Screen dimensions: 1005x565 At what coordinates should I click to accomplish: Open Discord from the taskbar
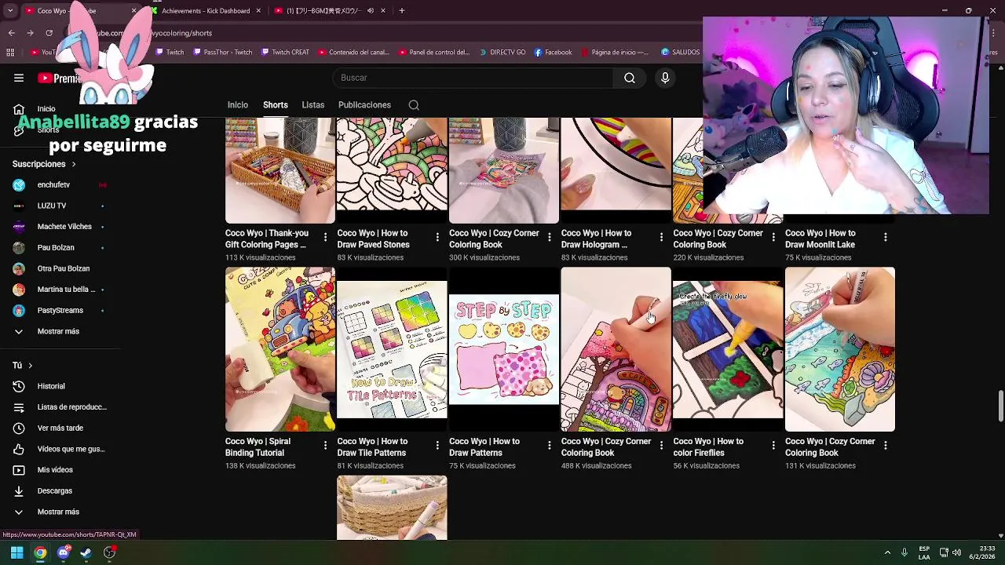pos(64,552)
